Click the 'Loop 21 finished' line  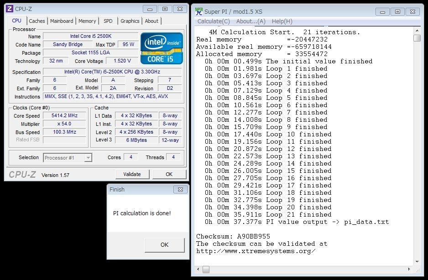click(x=268, y=214)
